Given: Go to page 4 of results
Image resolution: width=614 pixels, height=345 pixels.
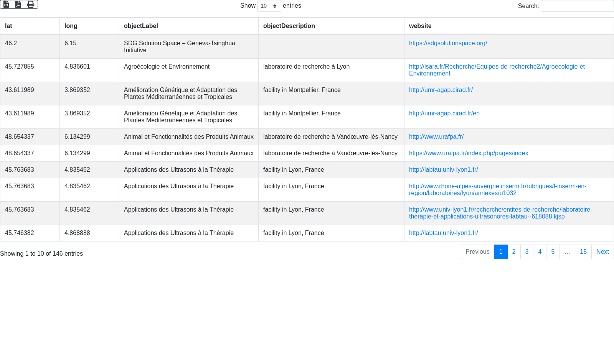Looking at the screenshot, I should pos(540,252).
